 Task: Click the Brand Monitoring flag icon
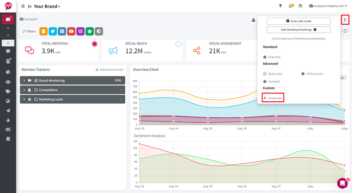pos(29,80)
